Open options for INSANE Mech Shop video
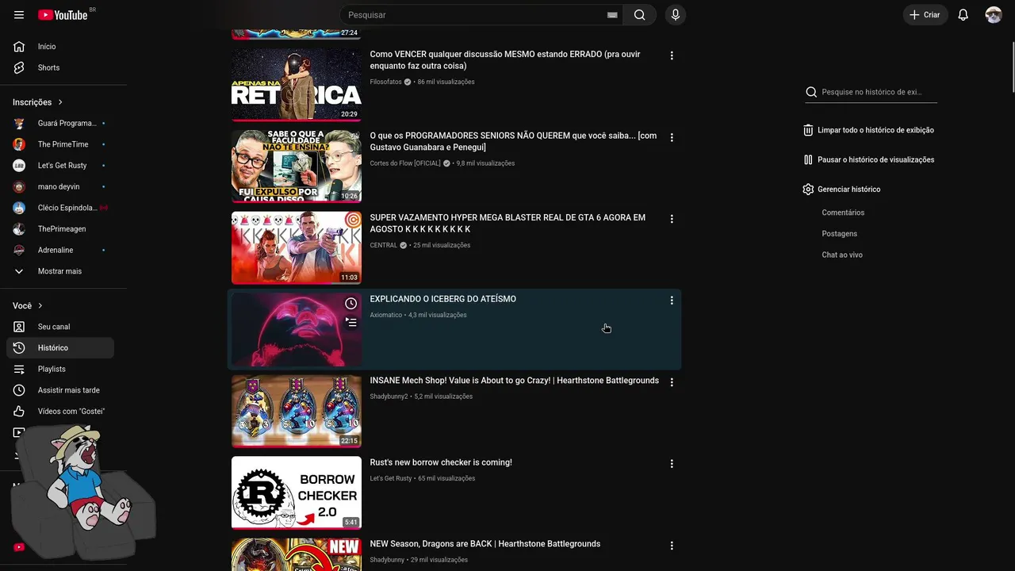This screenshot has width=1015, height=571. coord(672,382)
